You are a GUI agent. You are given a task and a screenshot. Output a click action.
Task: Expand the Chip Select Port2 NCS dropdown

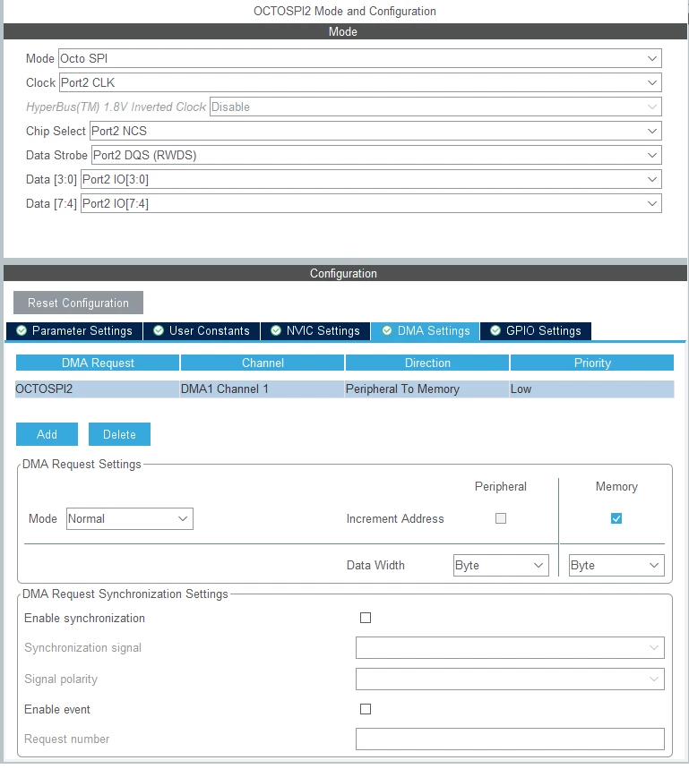(x=375, y=131)
